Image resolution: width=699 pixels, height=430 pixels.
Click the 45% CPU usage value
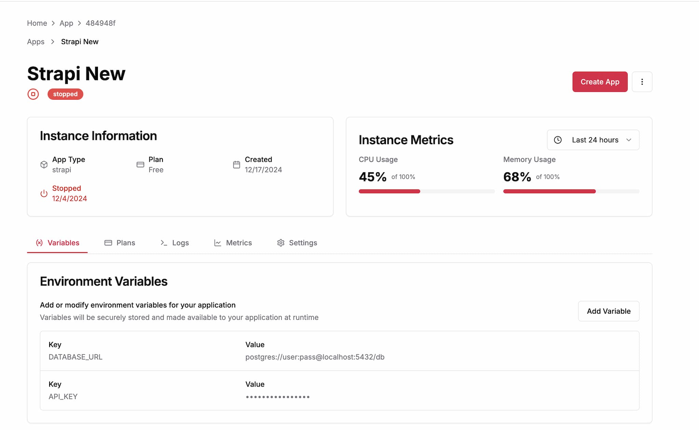(373, 177)
